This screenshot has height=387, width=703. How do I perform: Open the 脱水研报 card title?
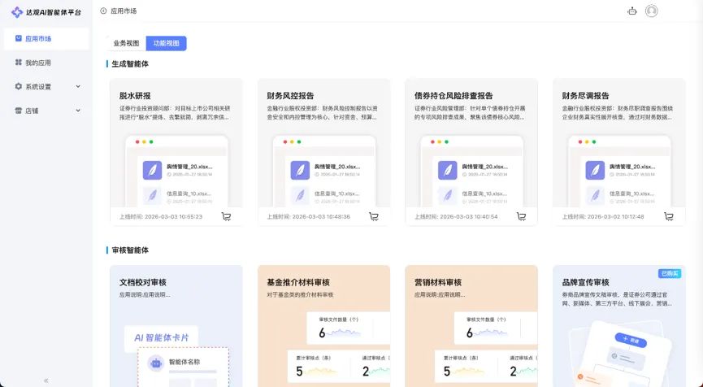135,95
